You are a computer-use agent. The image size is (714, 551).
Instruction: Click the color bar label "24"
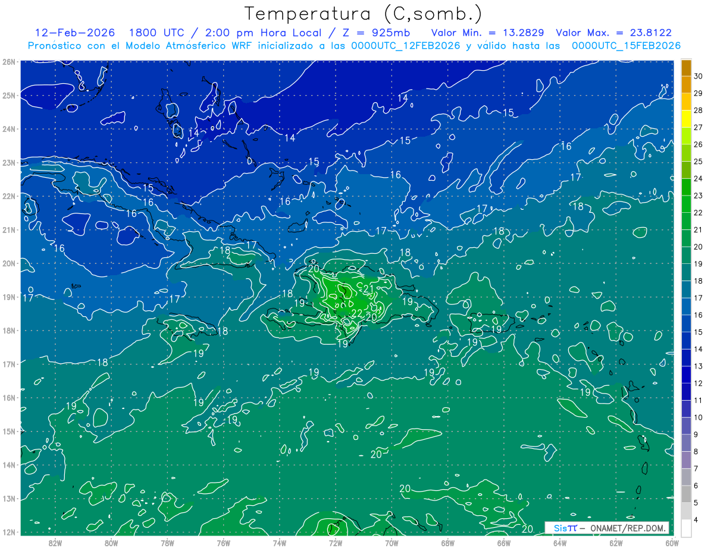click(x=698, y=178)
